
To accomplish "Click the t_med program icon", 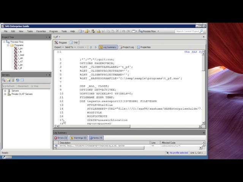I will click(x=16, y=55).
